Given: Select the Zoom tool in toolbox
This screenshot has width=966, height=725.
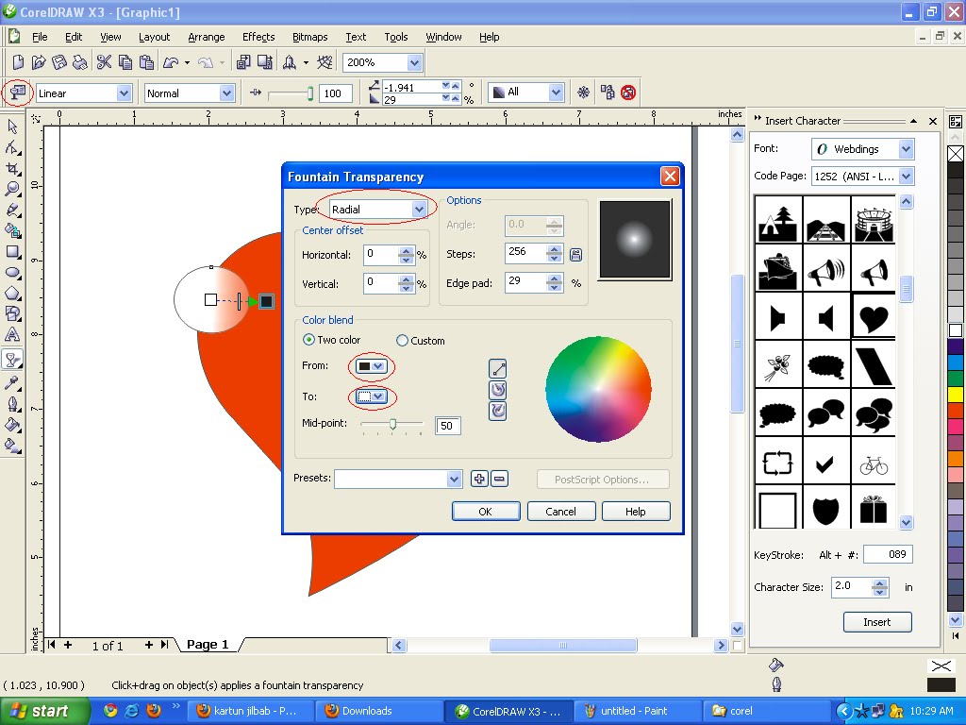Looking at the screenshot, I should [x=12, y=189].
